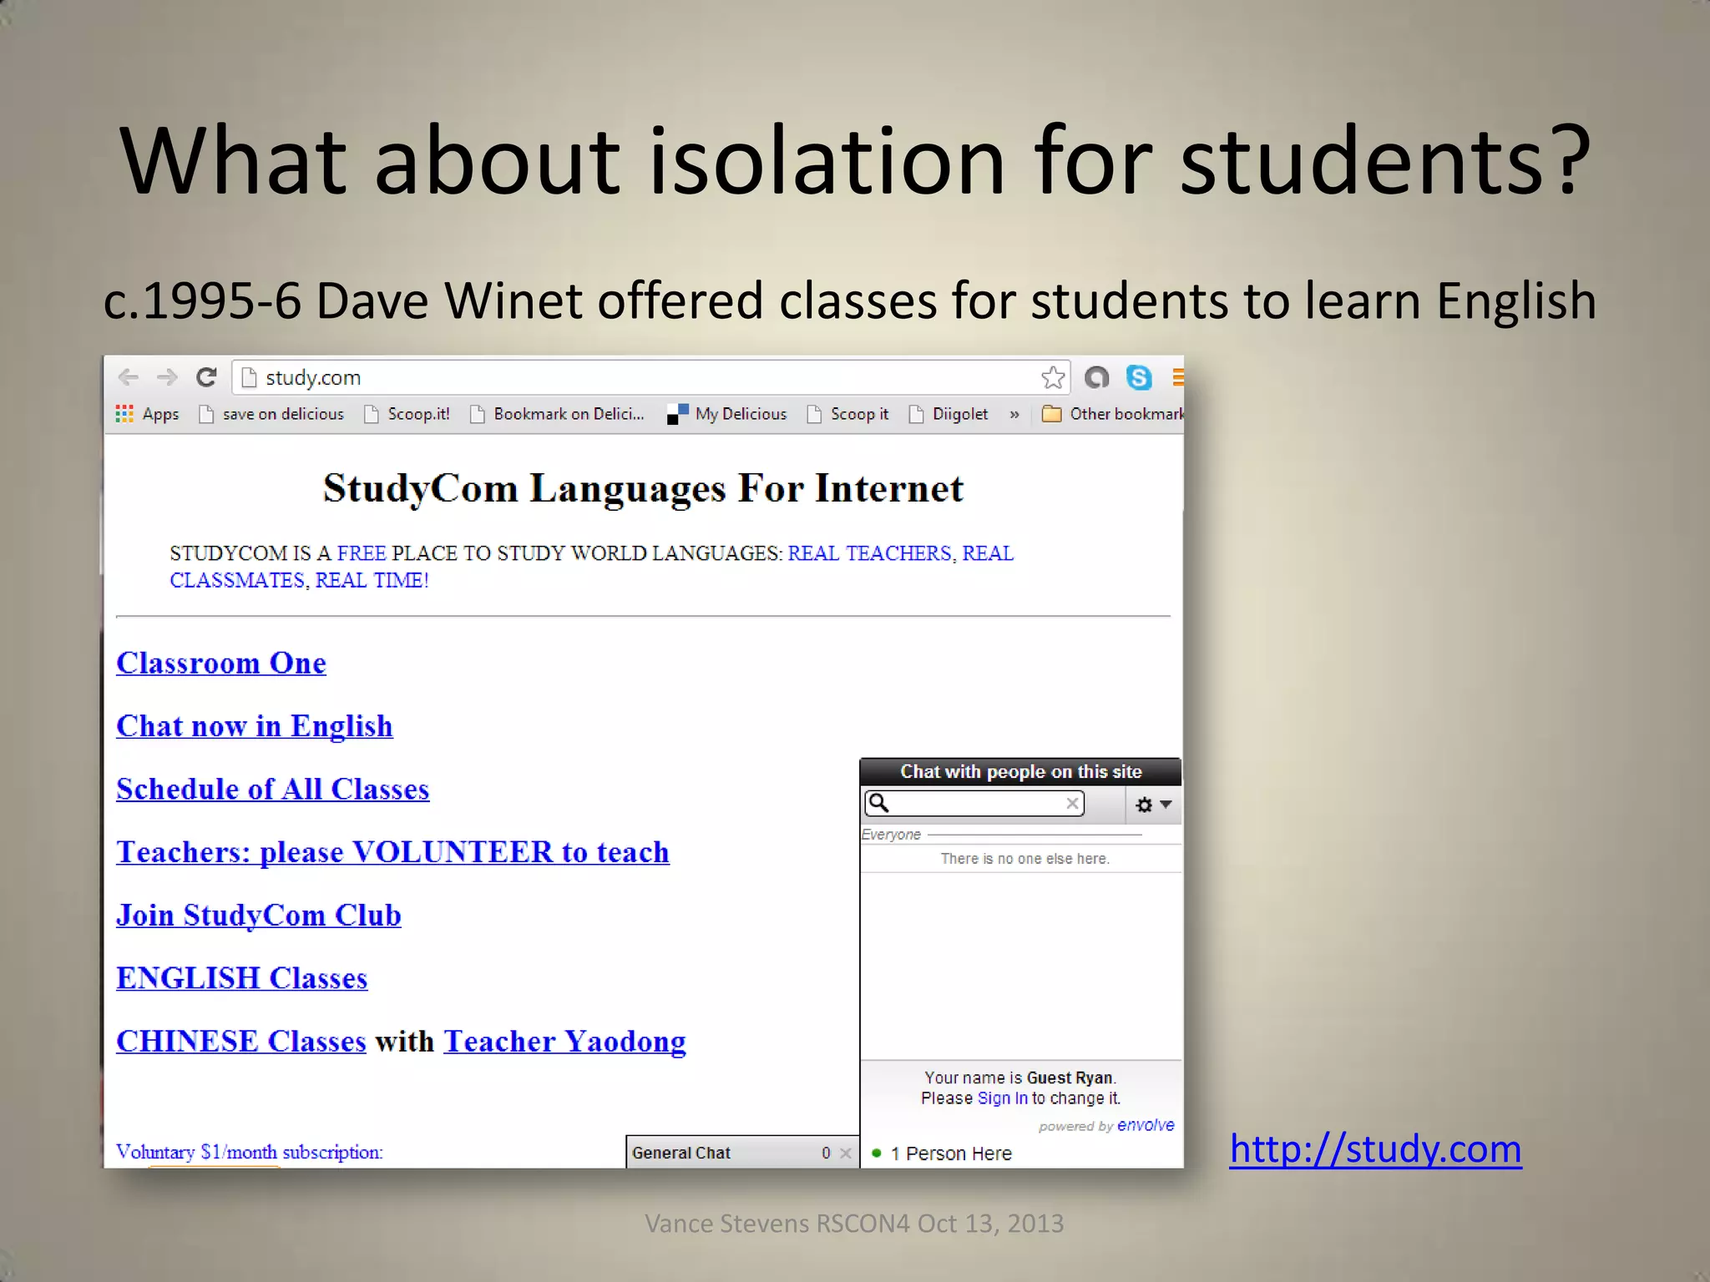
Task: Open Schedule of All Classes
Action: [273, 789]
